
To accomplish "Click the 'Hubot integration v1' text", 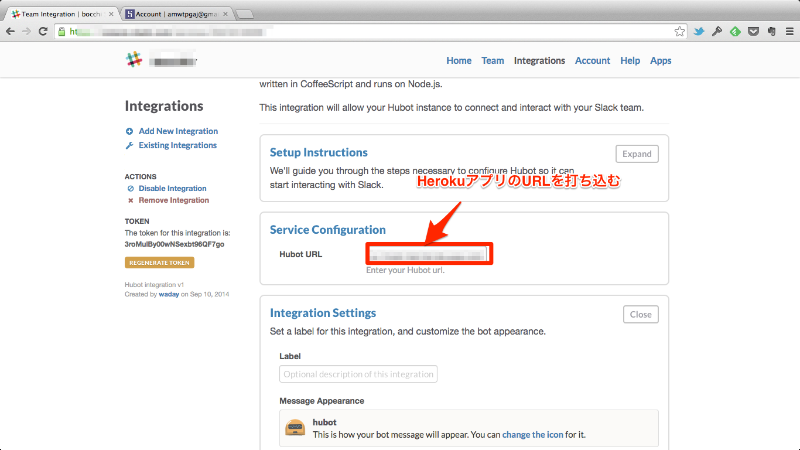I will pyautogui.click(x=155, y=285).
